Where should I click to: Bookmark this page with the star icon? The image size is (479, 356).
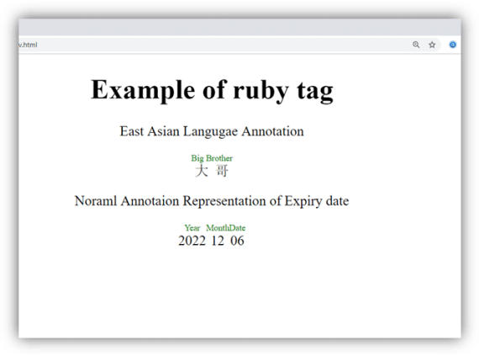(x=432, y=45)
